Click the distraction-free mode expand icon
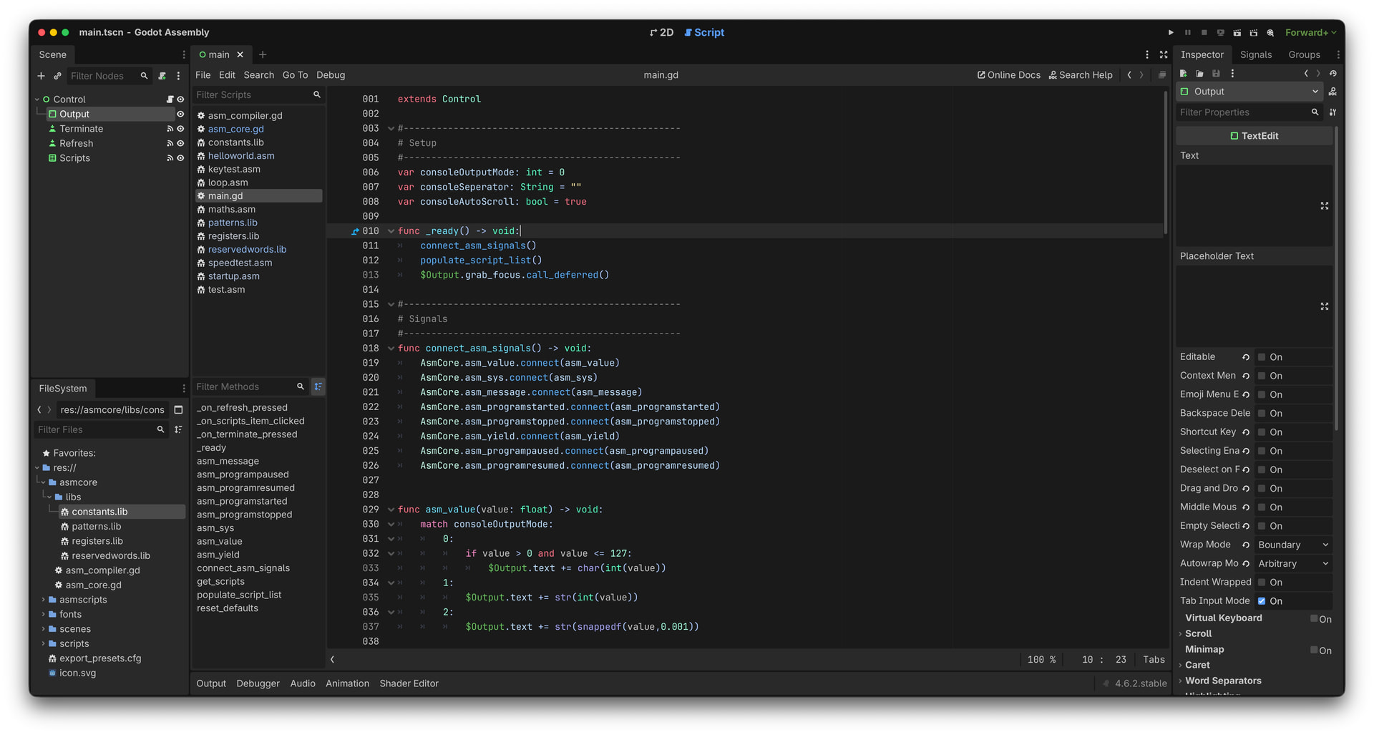This screenshot has width=1374, height=735. pyautogui.click(x=1164, y=54)
